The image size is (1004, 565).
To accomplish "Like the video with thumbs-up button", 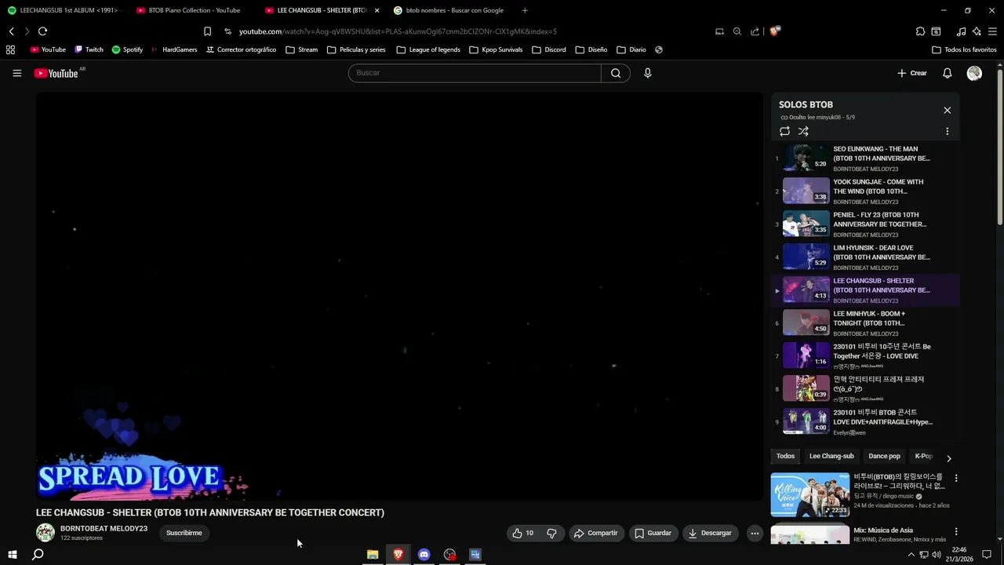I will (523, 533).
